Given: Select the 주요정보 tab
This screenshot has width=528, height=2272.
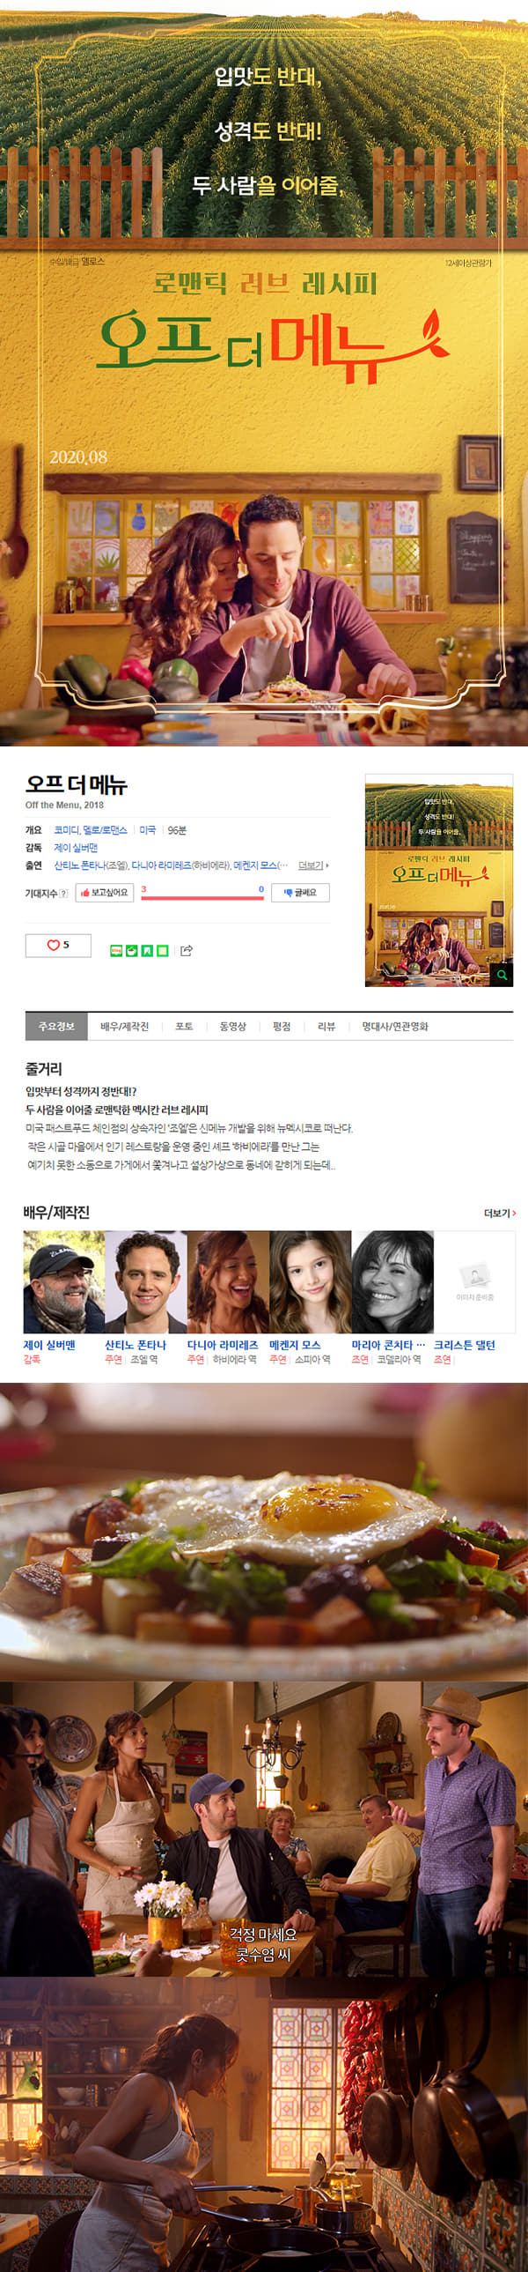Looking at the screenshot, I should pos(56,1027).
